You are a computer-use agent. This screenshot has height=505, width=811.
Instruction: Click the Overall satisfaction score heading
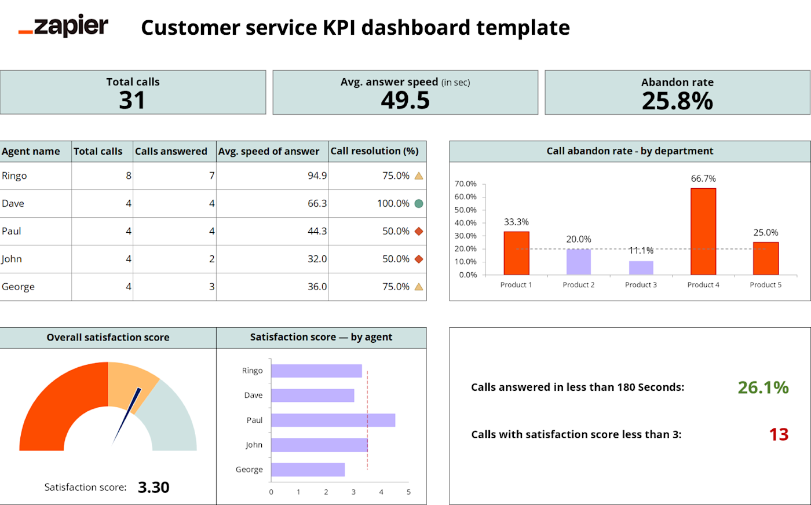coord(108,337)
